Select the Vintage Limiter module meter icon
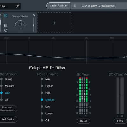The height and width of the screenshot is (127, 127). coord(20,23)
